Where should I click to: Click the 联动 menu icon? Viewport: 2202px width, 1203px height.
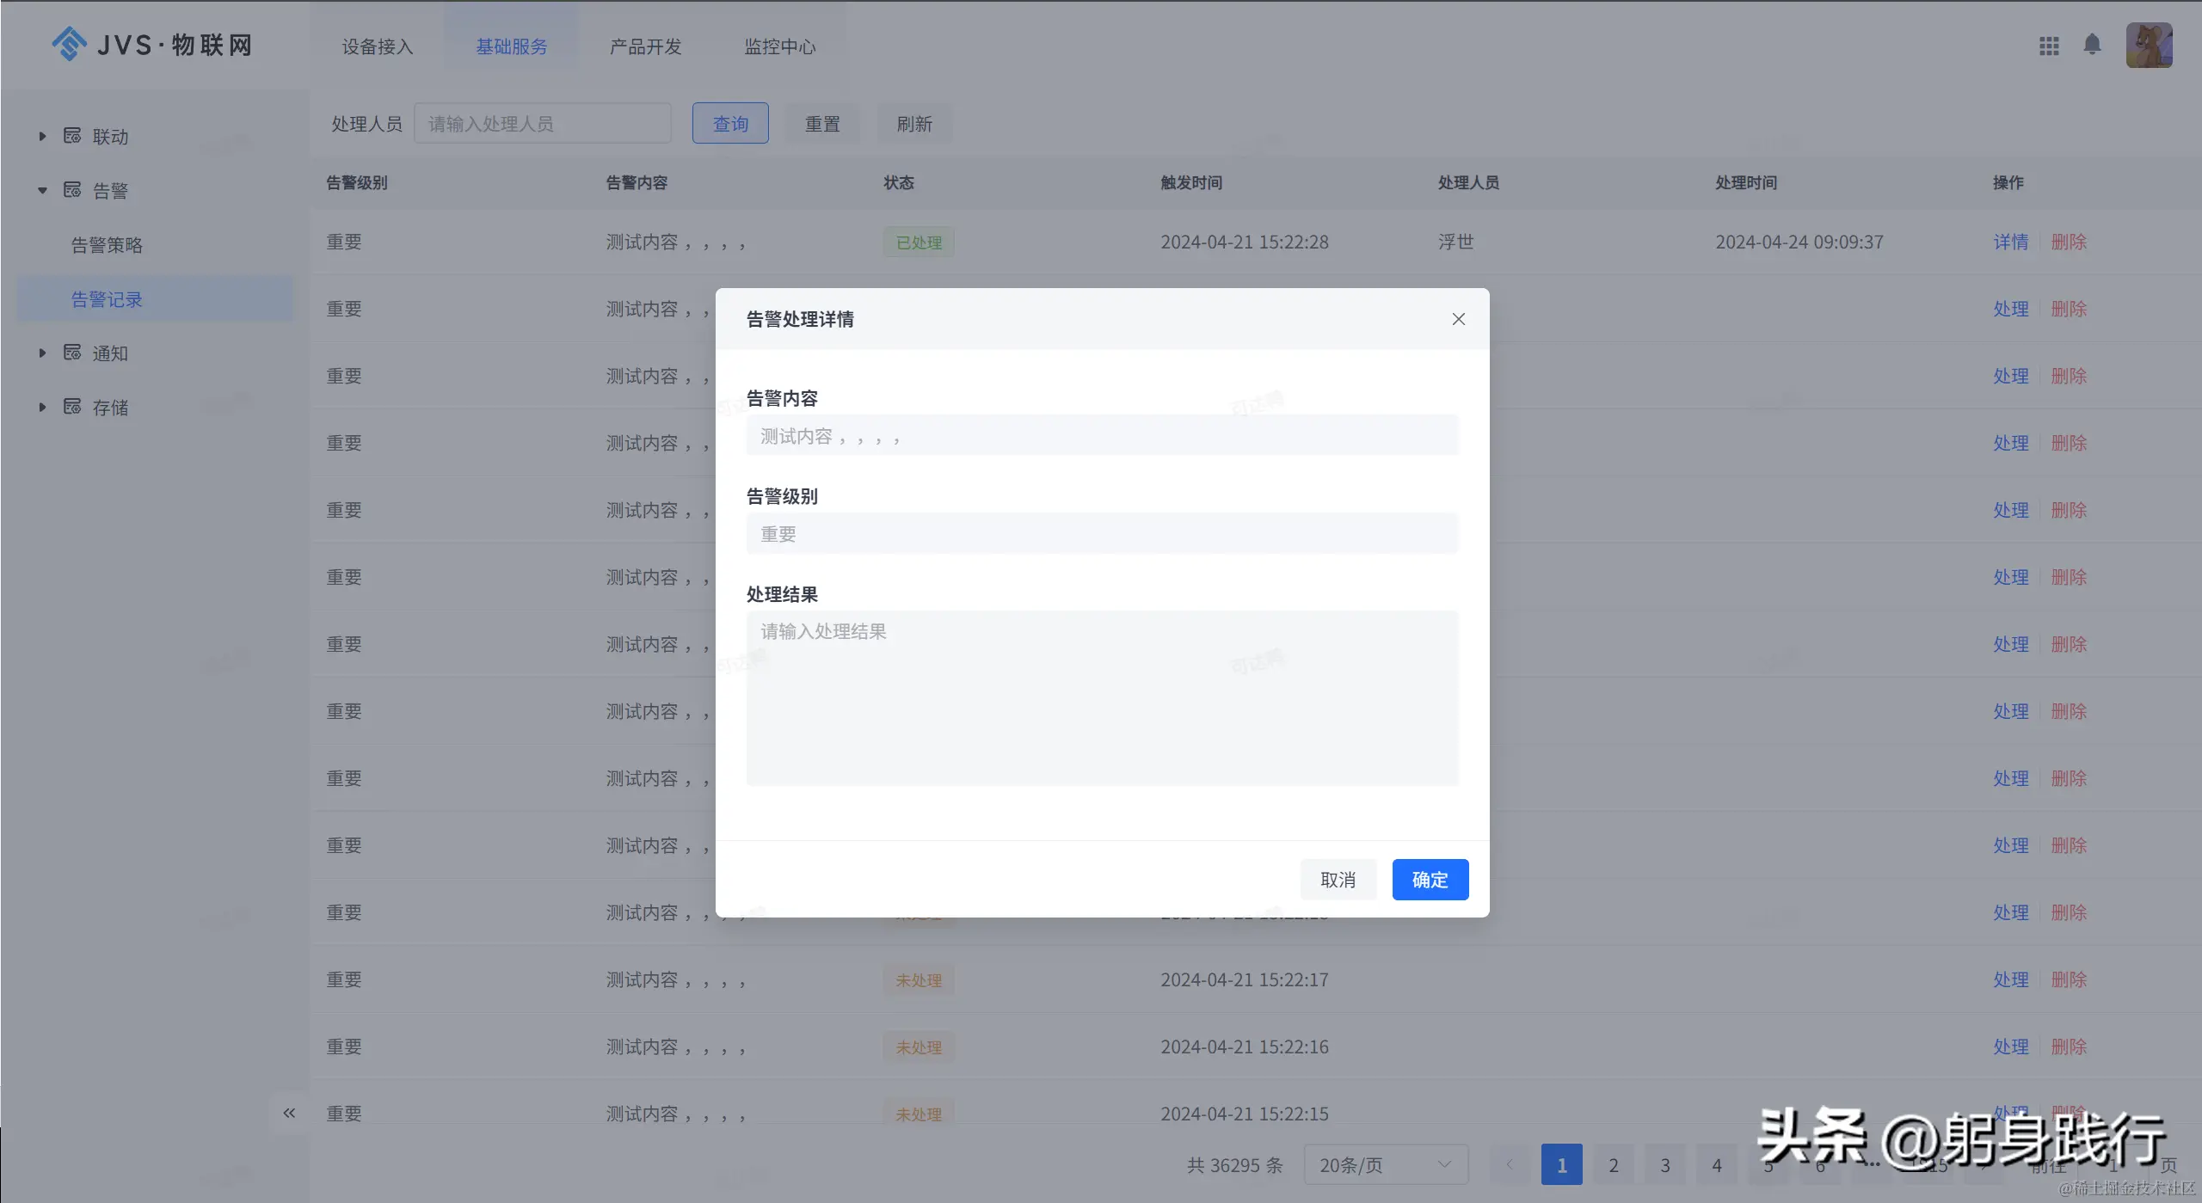tap(72, 136)
